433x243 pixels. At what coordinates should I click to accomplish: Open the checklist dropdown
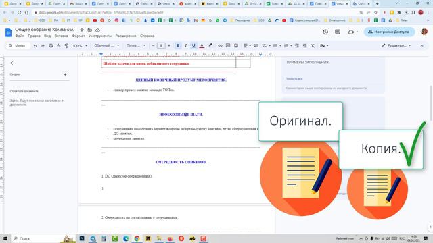pyautogui.click(x=266, y=46)
